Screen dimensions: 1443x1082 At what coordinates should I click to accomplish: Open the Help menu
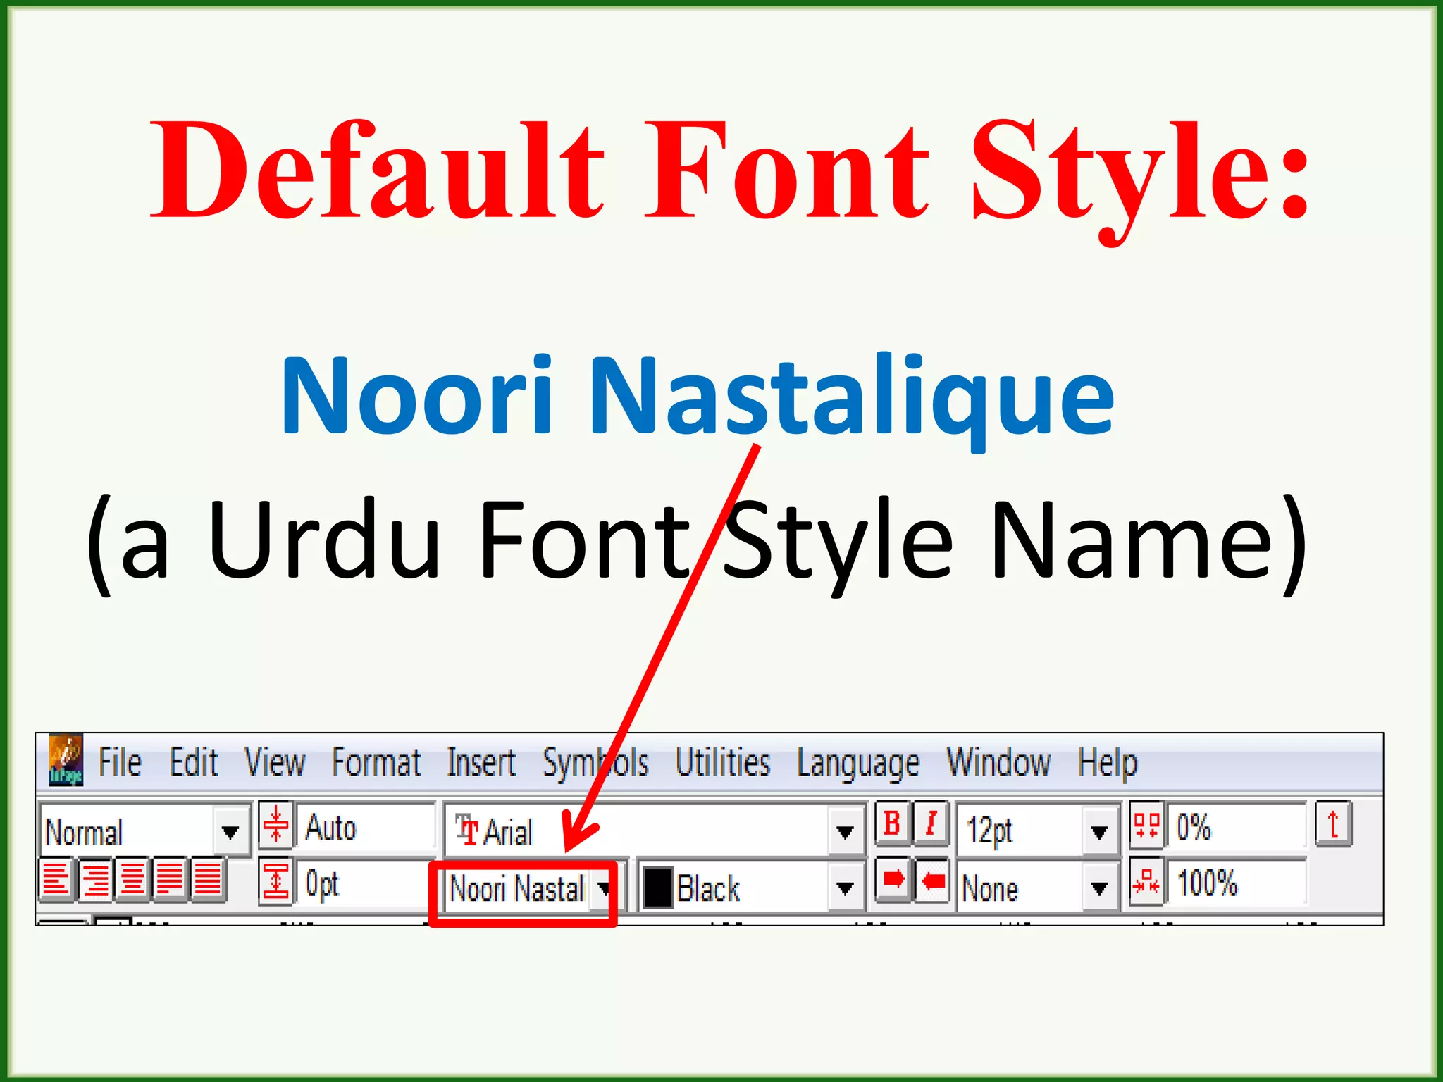click(x=1108, y=764)
